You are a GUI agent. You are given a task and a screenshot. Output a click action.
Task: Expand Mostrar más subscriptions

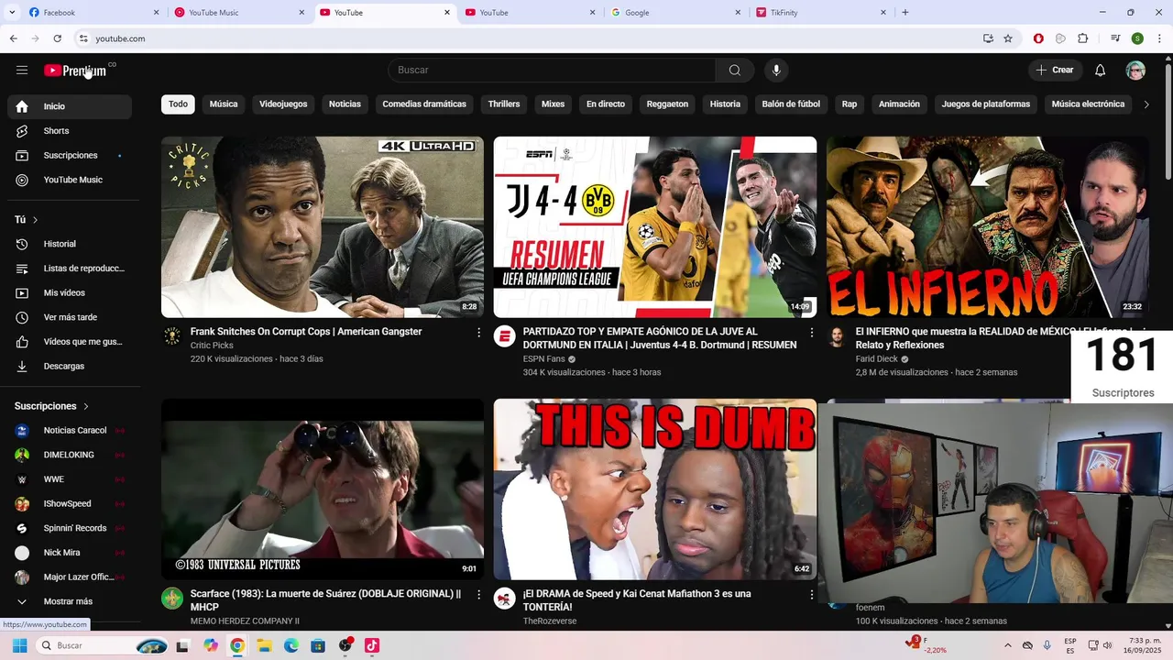coord(70,601)
